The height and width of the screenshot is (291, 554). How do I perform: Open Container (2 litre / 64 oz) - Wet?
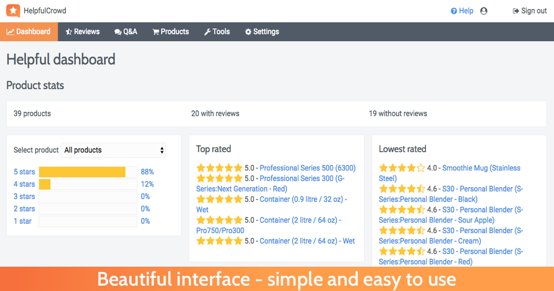(x=307, y=241)
